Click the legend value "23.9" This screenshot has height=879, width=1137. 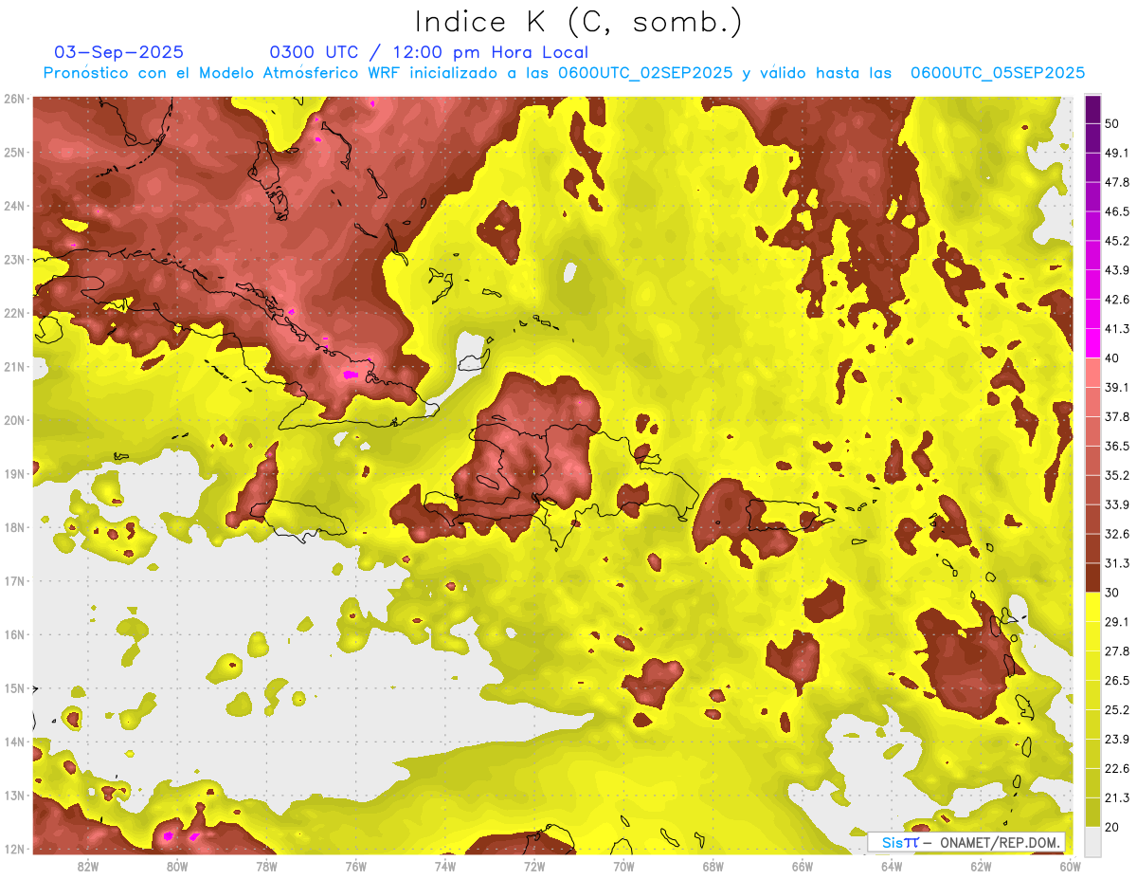(x=1117, y=740)
